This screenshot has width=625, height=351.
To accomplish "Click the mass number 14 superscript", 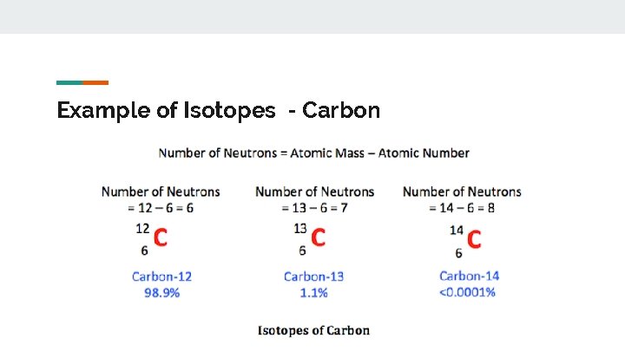I will point(457,230).
